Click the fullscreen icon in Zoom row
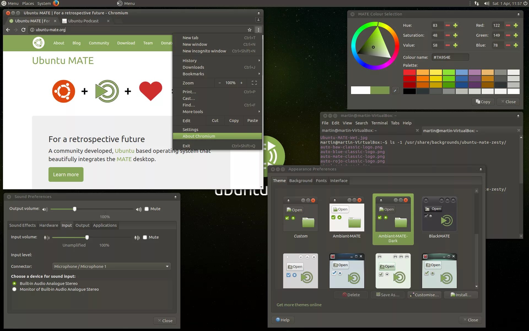Screen dimensions: 529x331 point(254,83)
